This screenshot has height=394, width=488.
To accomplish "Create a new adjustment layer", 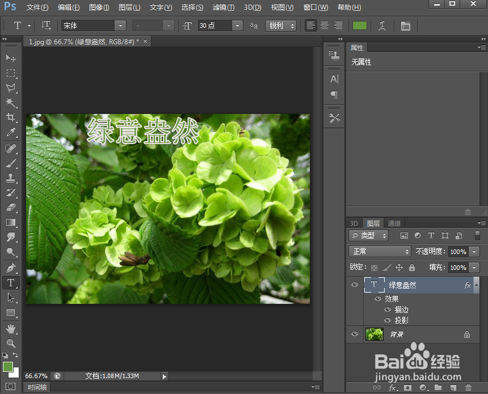I will pyautogui.click(x=423, y=387).
